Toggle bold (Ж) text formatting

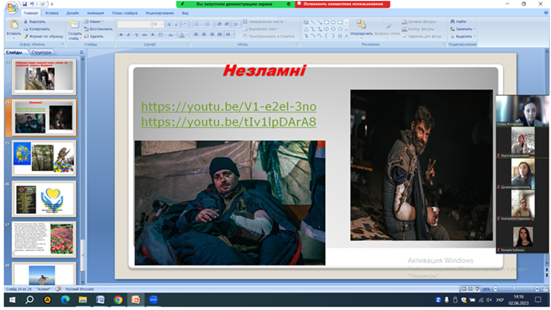(x=121, y=35)
